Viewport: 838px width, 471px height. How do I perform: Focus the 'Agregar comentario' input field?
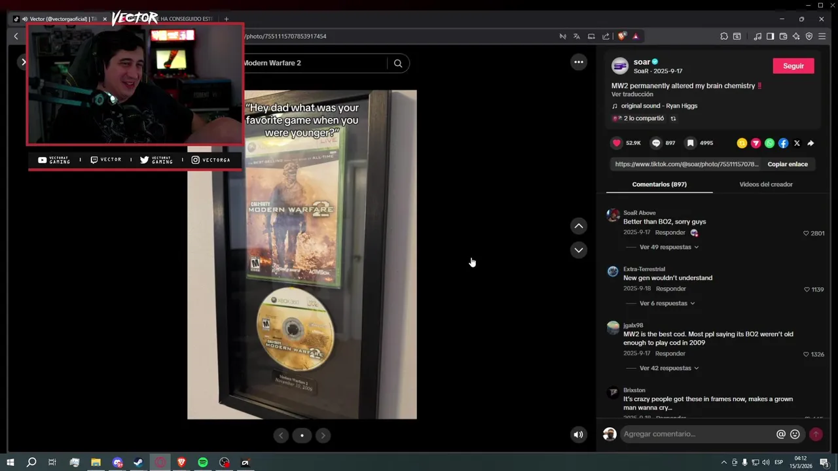pos(697,434)
